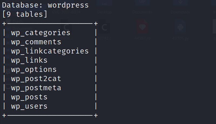Screen dimensions: 216x124
Task: Open the Documents folder icon at top
Action: tap(142, 4)
